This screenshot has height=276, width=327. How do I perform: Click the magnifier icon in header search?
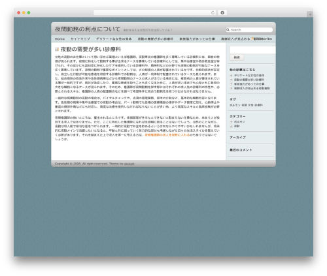pyautogui.click(x=228, y=30)
